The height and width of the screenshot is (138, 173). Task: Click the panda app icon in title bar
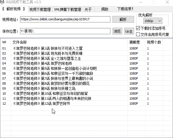[2, 2]
